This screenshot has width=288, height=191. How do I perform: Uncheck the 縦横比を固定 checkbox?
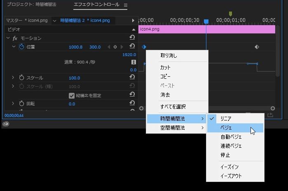tap(72, 95)
